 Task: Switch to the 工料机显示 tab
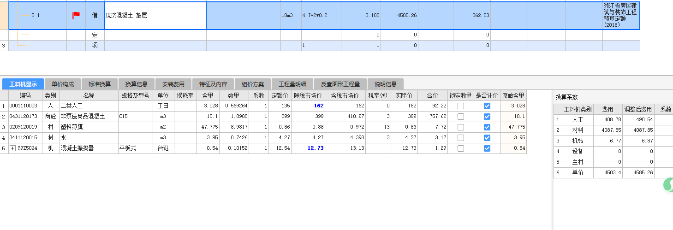(23, 84)
